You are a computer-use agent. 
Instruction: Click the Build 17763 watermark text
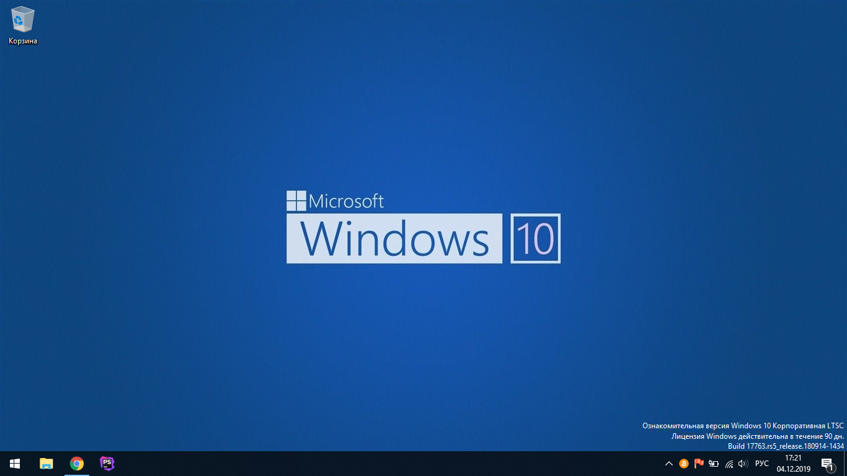click(786, 446)
